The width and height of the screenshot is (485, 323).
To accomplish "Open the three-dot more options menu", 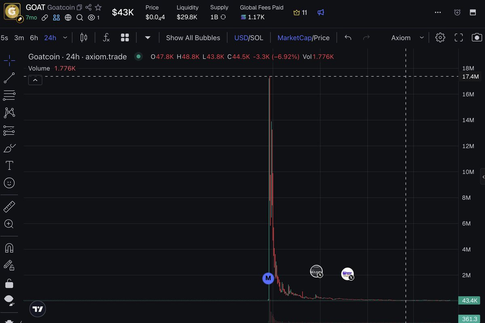I will coord(438,13).
